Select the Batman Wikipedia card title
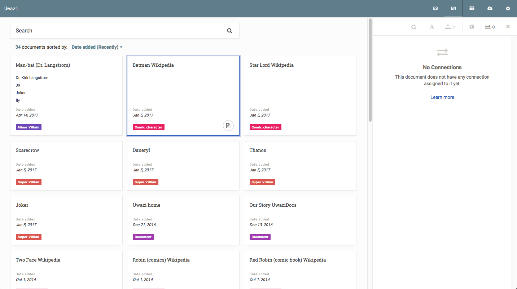This screenshot has width=517, height=289. point(153,65)
